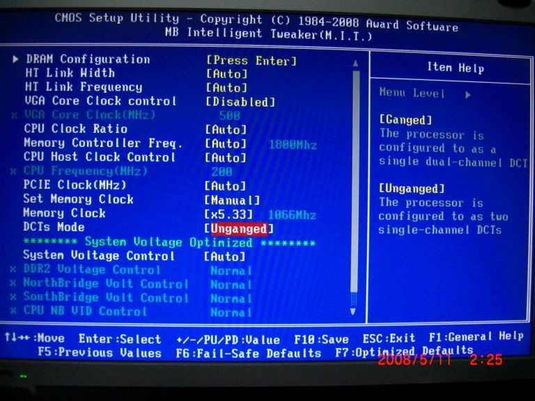Click Normal value for CPU NB VID Control

231,313
